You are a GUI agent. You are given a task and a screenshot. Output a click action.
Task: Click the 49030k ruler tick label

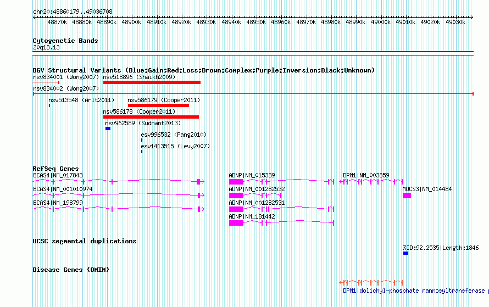(455, 22)
